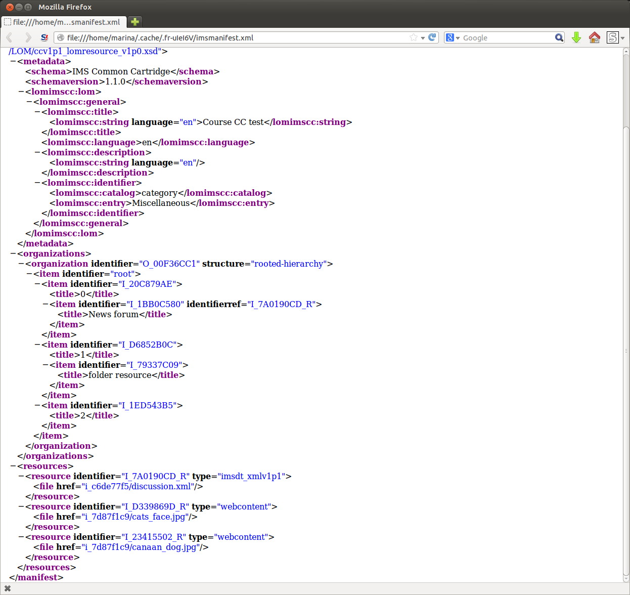Viewport: 630px width, 595px height.
Task: Collapse organization O_00F36CC1 node
Action: pyautogui.click(x=21, y=264)
